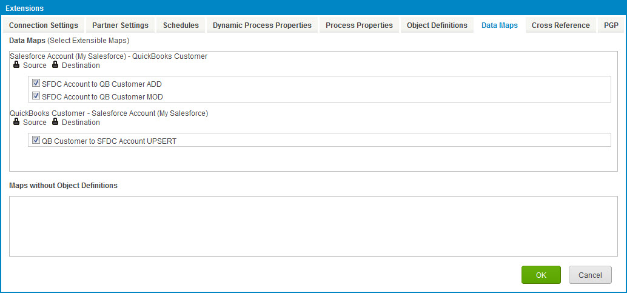Select the Data Maps tab
This screenshot has height=293, width=627.
(500, 25)
